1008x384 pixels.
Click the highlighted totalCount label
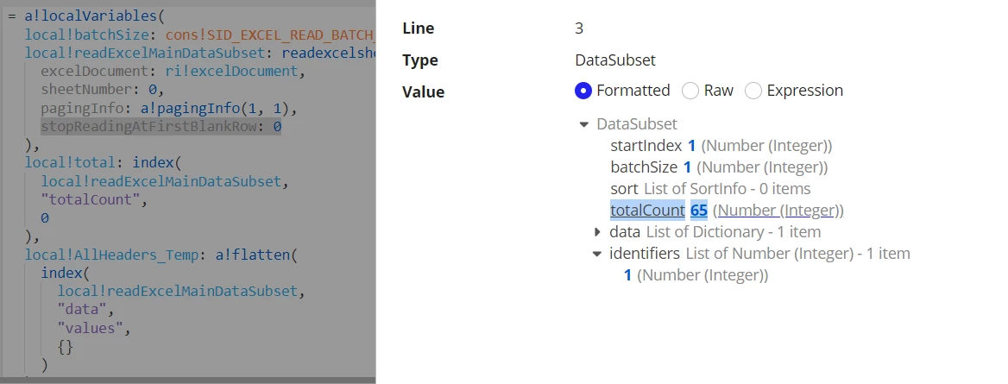coord(647,210)
